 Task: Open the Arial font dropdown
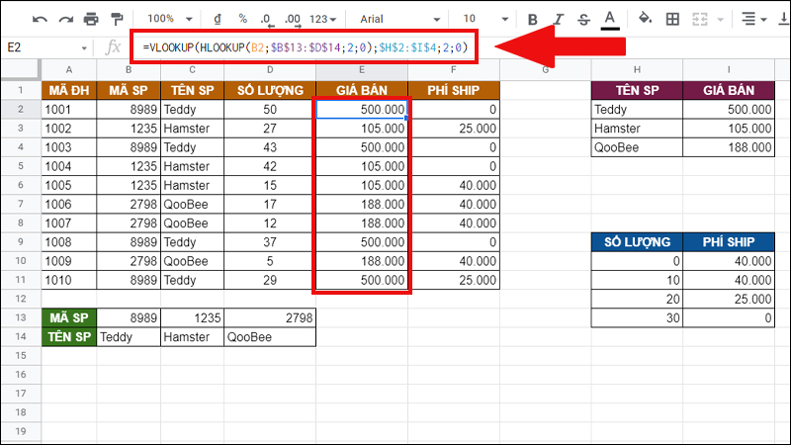tap(399, 19)
